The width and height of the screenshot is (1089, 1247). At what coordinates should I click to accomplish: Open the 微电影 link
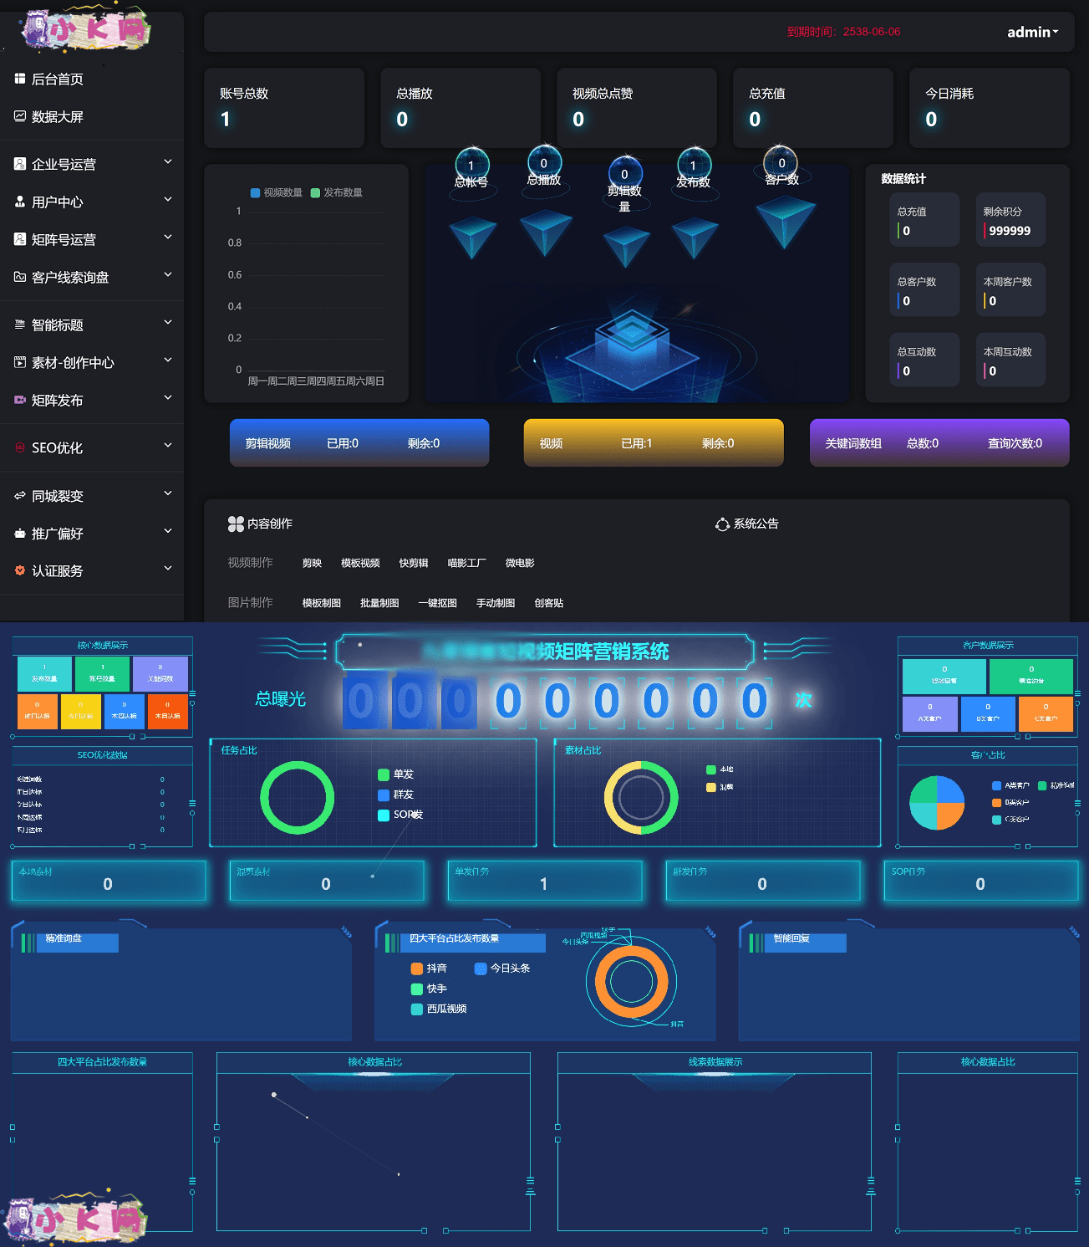[520, 563]
